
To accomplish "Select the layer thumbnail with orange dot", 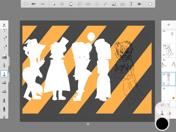I will point(168,93).
